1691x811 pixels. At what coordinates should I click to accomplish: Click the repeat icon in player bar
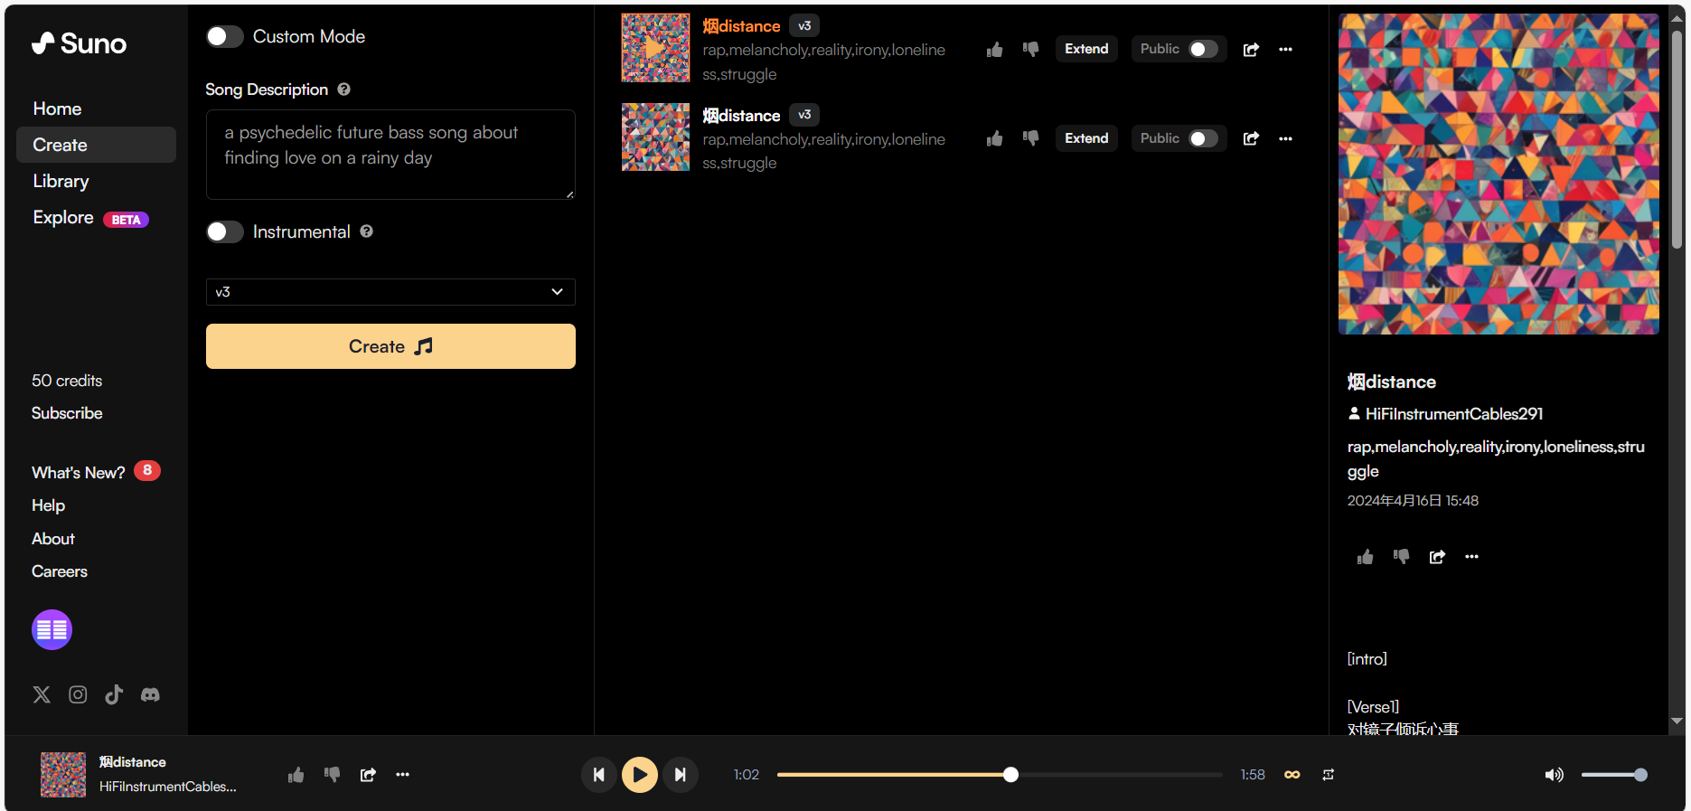[x=1328, y=775]
